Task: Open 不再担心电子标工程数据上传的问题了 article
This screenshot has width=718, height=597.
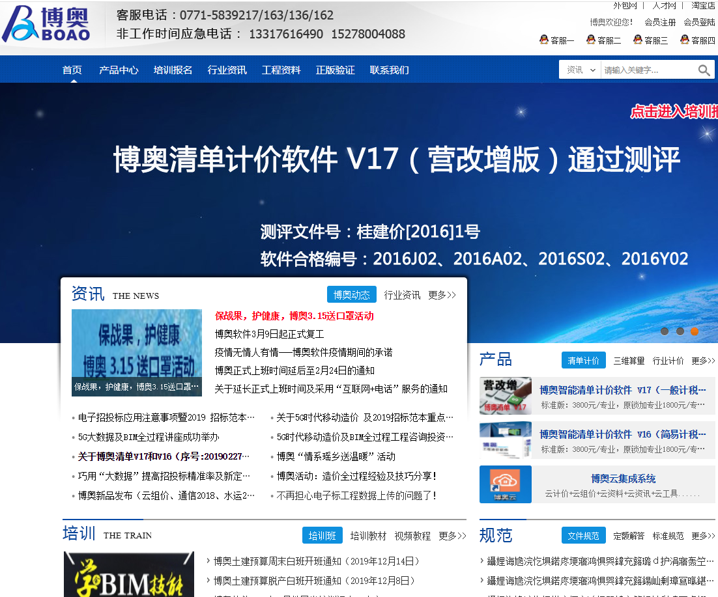Action: point(356,495)
